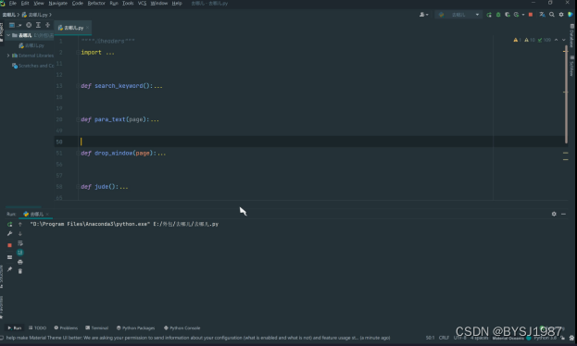Open the user account dropdown
Viewport: 577px width, 346px height.
pos(424,15)
